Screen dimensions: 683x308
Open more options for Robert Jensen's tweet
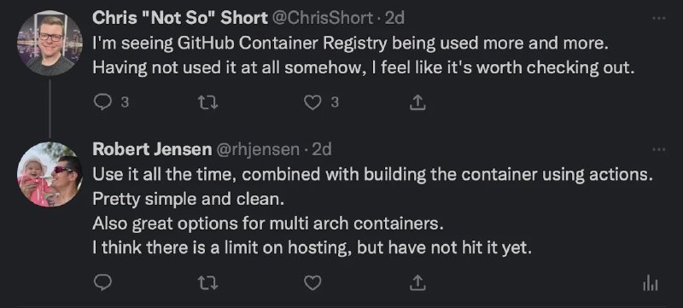659,149
